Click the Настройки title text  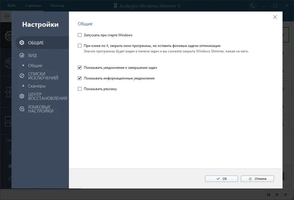(40, 24)
